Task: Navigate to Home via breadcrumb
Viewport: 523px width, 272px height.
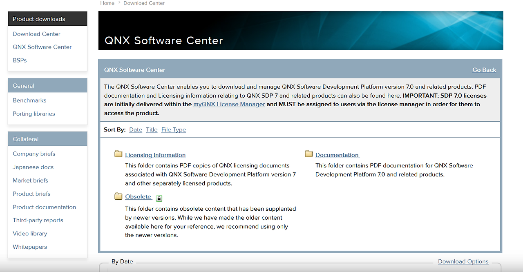Action: 107,3
